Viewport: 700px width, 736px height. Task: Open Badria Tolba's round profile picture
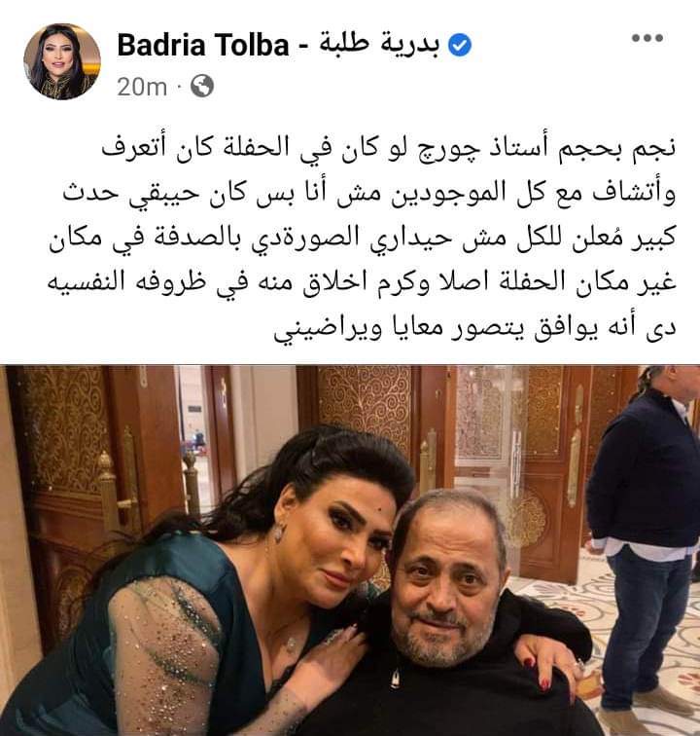[x=62, y=61]
